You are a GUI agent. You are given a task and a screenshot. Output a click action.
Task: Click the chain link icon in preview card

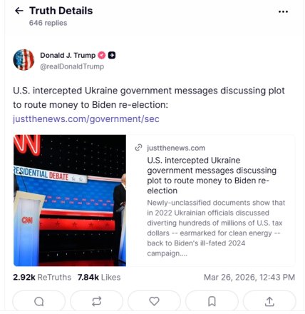pyautogui.click(x=138, y=148)
